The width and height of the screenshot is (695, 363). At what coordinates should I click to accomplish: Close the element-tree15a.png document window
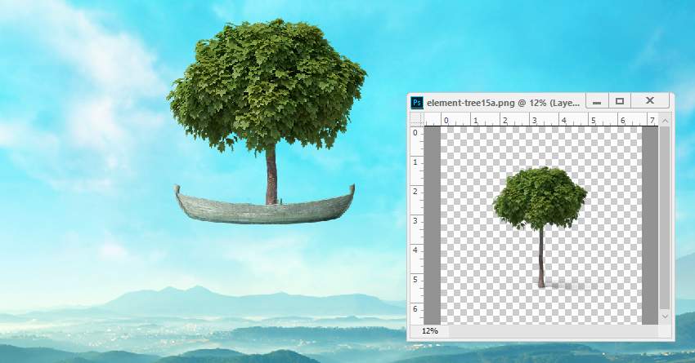(x=650, y=101)
